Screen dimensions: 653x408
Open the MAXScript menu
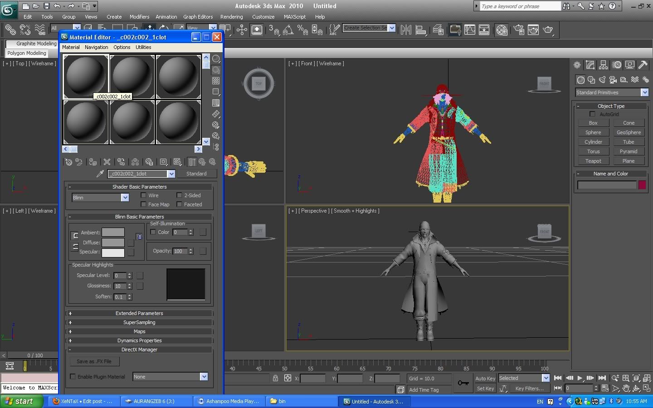295,17
